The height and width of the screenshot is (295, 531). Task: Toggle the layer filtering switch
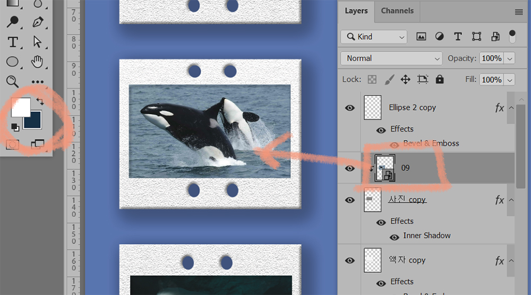click(x=512, y=37)
